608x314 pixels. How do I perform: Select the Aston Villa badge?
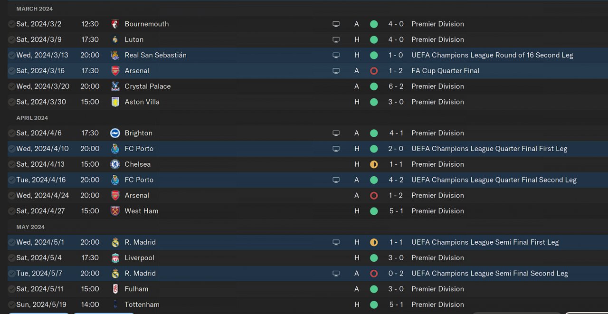[115, 102]
